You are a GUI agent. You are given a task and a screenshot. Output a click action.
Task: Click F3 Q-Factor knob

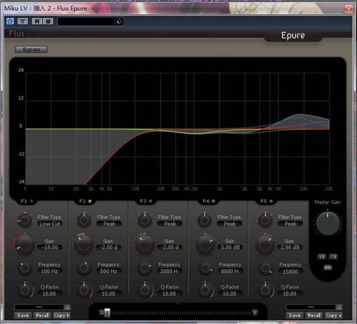(145, 290)
